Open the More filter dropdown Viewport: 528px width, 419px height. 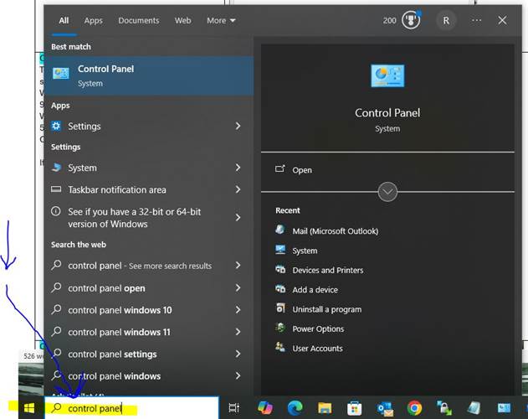pyautogui.click(x=221, y=21)
